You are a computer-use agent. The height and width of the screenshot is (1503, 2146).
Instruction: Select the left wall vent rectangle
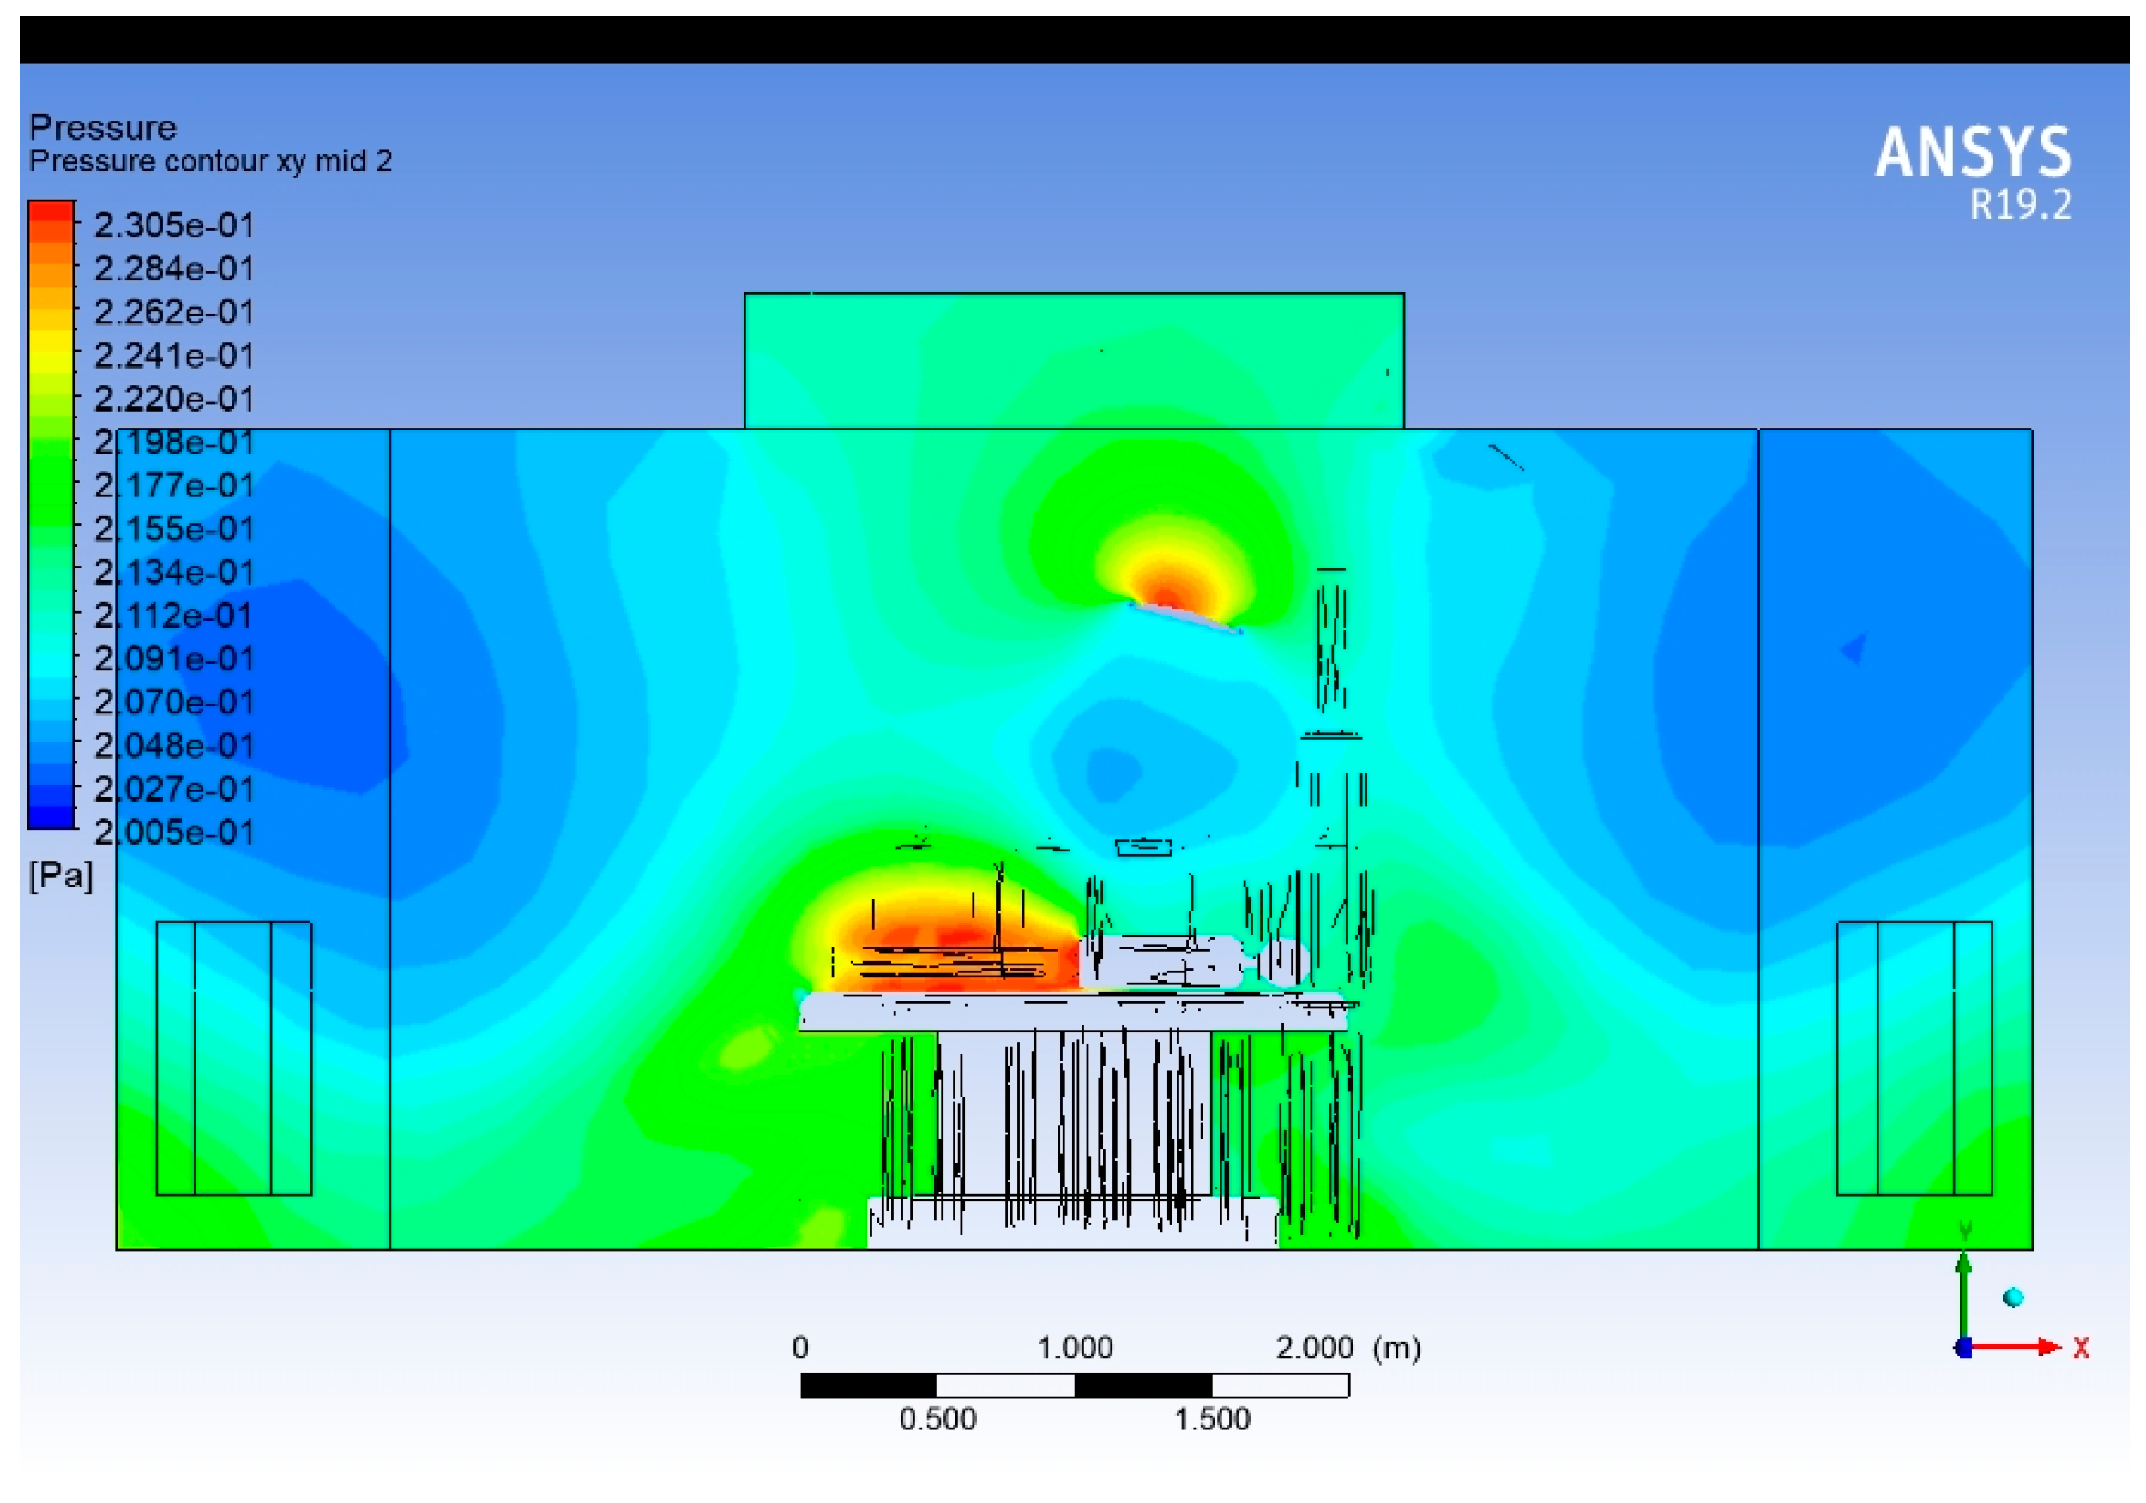coord(233,1057)
